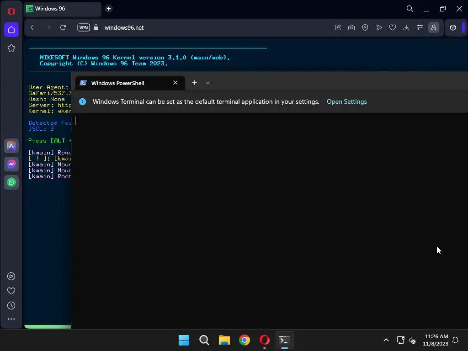This screenshot has height=351, width=468.
Task: Take a snapshot with camera icon
Action: 351,27
